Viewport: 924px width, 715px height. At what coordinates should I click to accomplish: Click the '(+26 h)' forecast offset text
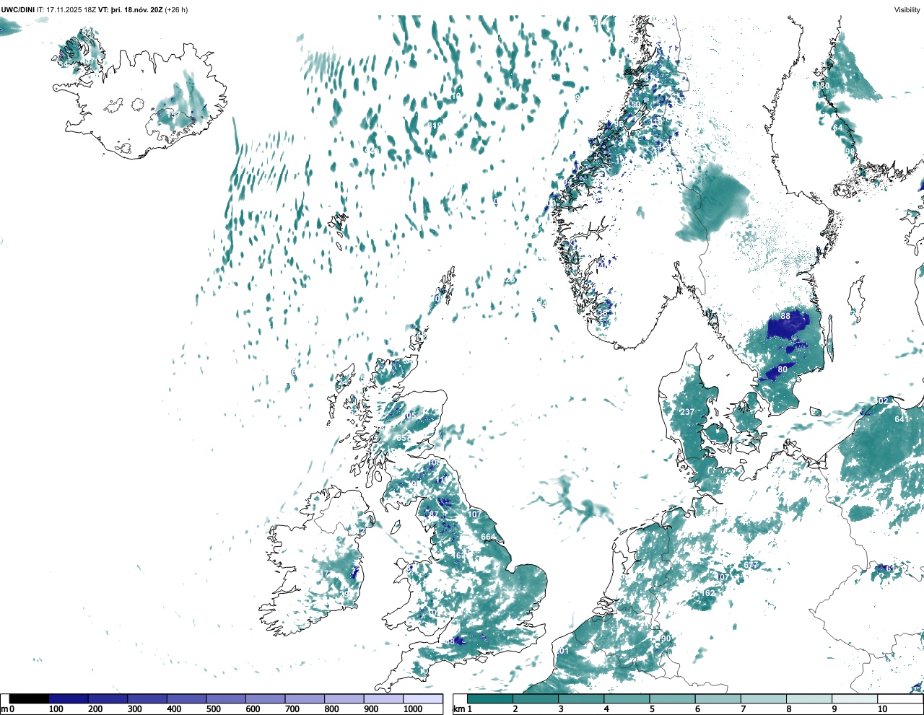177,9
